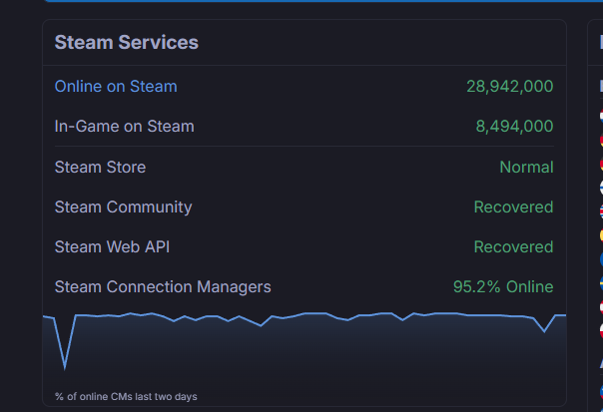The height and width of the screenshot is (412, 603).
Task: Click the Steam Community row label
Action: pos(123,207)
